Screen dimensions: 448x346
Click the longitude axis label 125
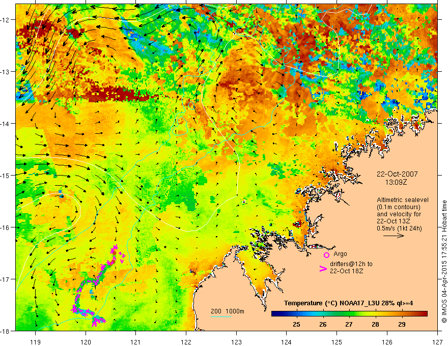coord(337,342)
